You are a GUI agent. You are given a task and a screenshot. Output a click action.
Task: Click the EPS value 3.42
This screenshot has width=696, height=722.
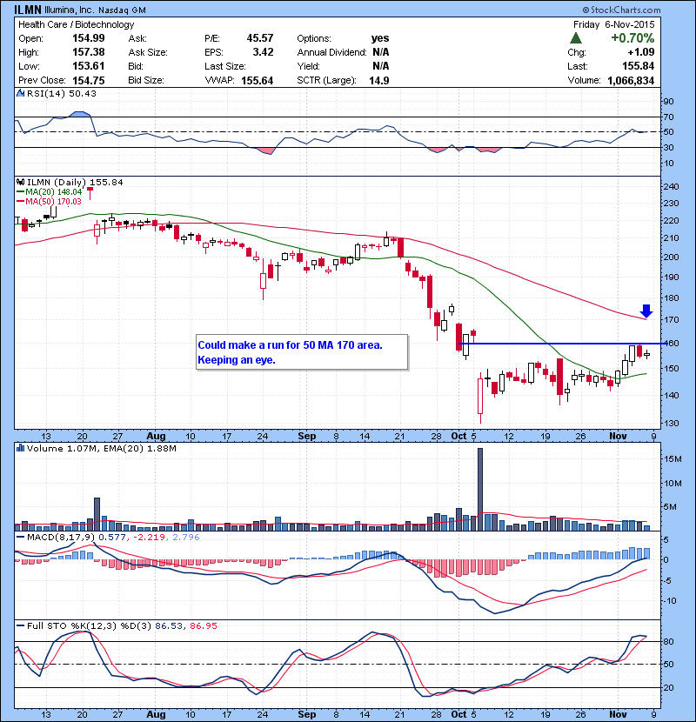(x=263, y=52)
